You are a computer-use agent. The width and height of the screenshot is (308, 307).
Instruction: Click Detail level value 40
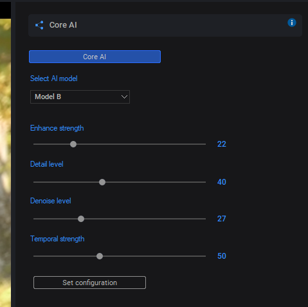click(222, 182)
